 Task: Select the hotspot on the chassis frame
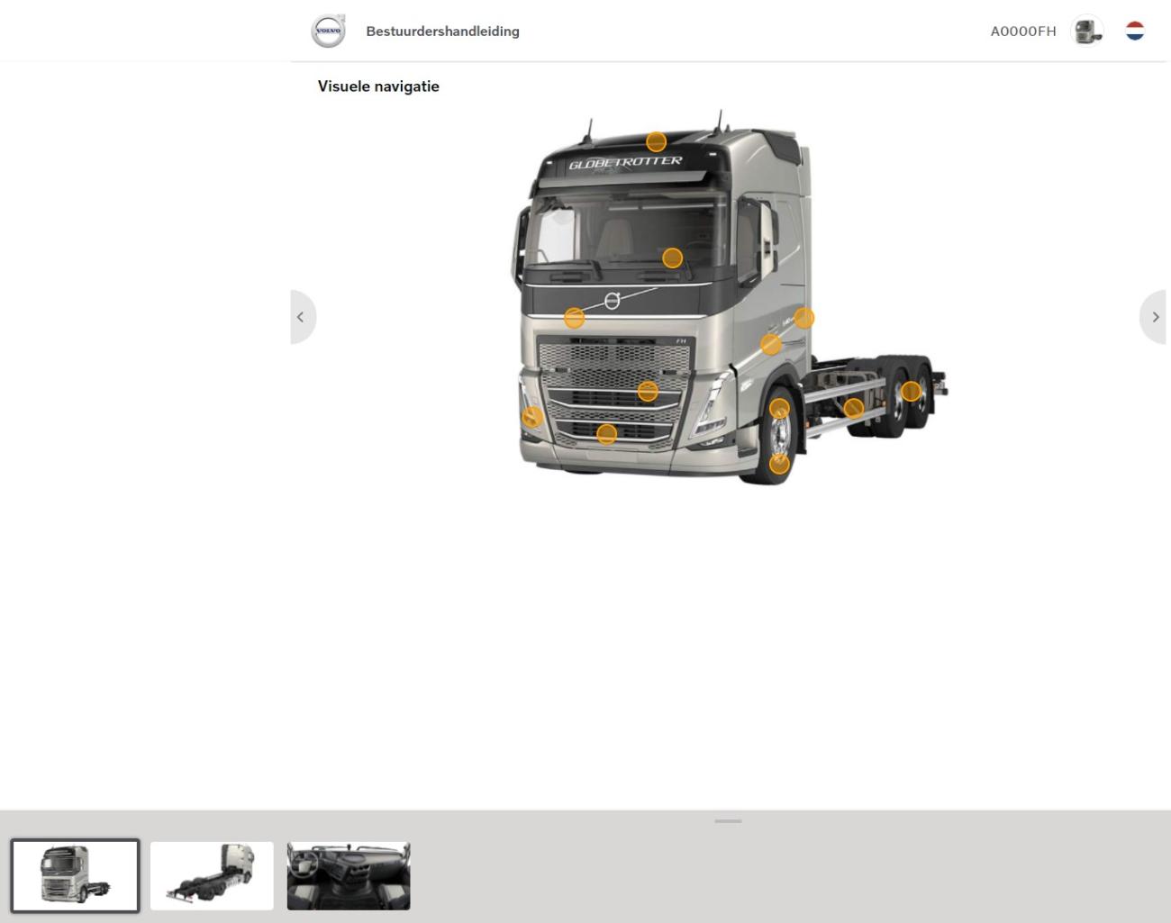pyautogui.click(x=853, y=409)
